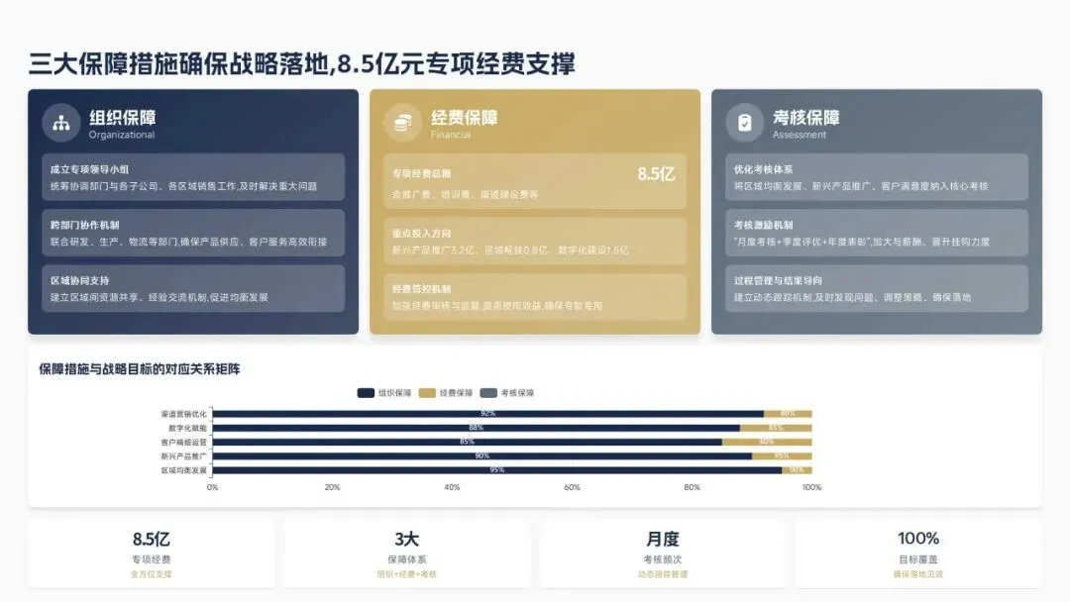Click the organization hierarchy icon beside 组织保障
Image resolution: width=1070 pixels, height=602 pixels.
[61, 123]
